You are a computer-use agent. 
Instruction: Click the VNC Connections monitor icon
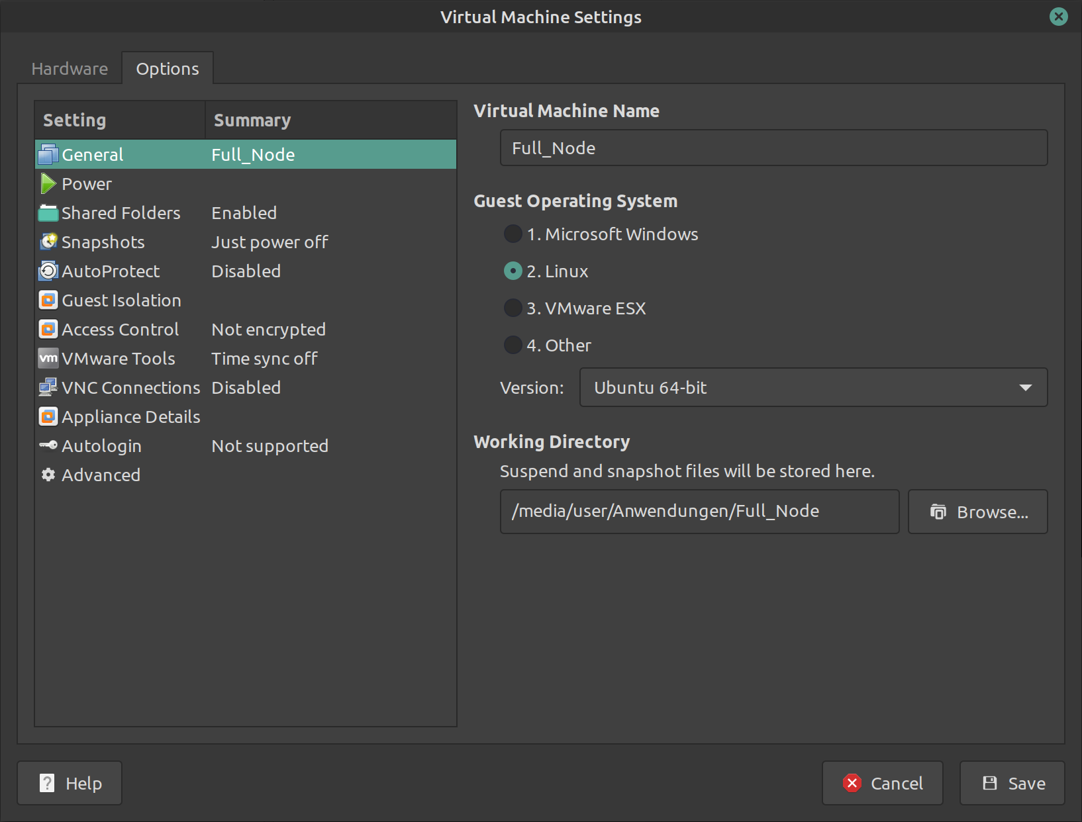(x=48, y=387)
